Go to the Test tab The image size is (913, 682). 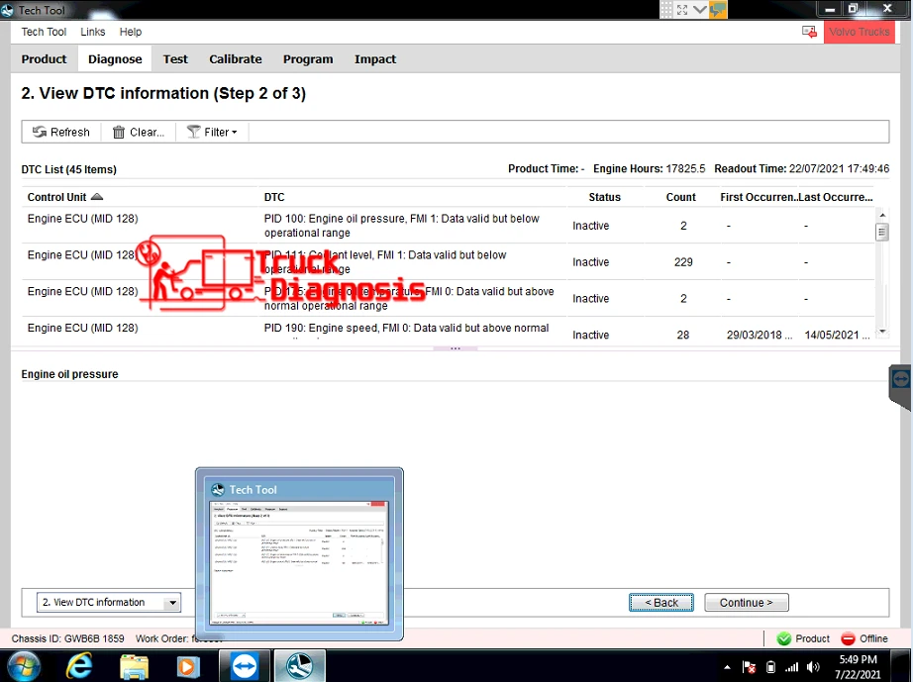[x=175, y=59]
